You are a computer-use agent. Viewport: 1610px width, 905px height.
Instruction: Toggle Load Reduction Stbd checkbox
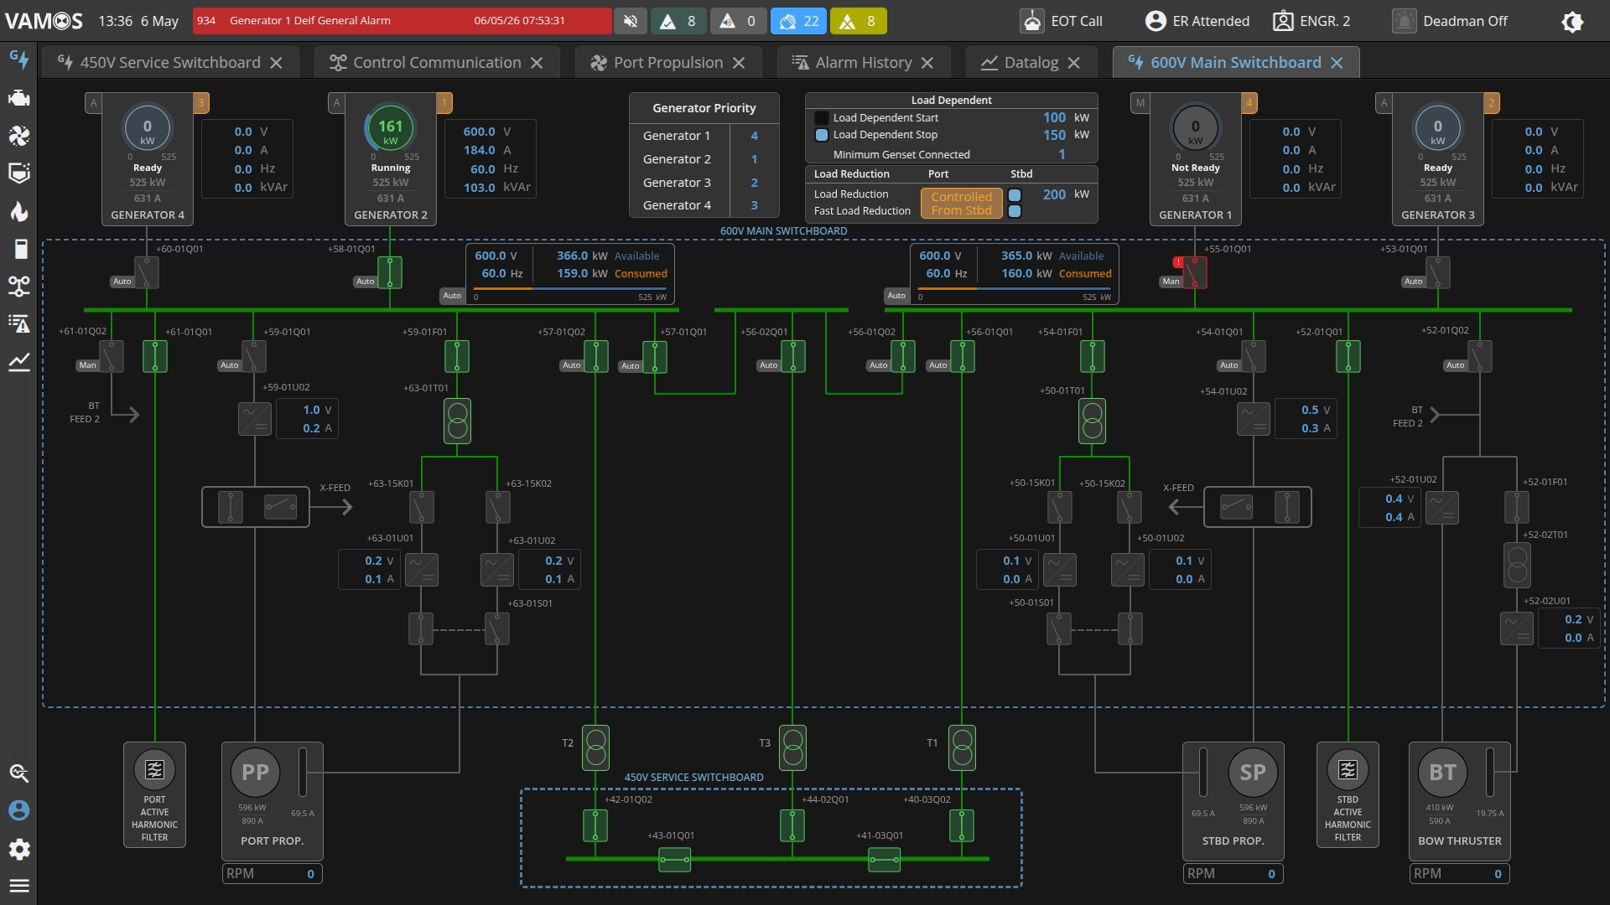coord(1015,195)
